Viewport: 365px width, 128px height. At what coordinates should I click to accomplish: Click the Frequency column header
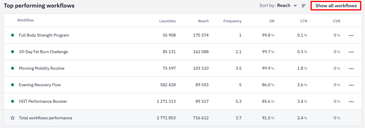pos(232,21)
